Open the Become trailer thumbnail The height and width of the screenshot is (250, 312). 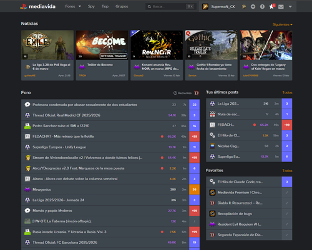click(102, 45)
